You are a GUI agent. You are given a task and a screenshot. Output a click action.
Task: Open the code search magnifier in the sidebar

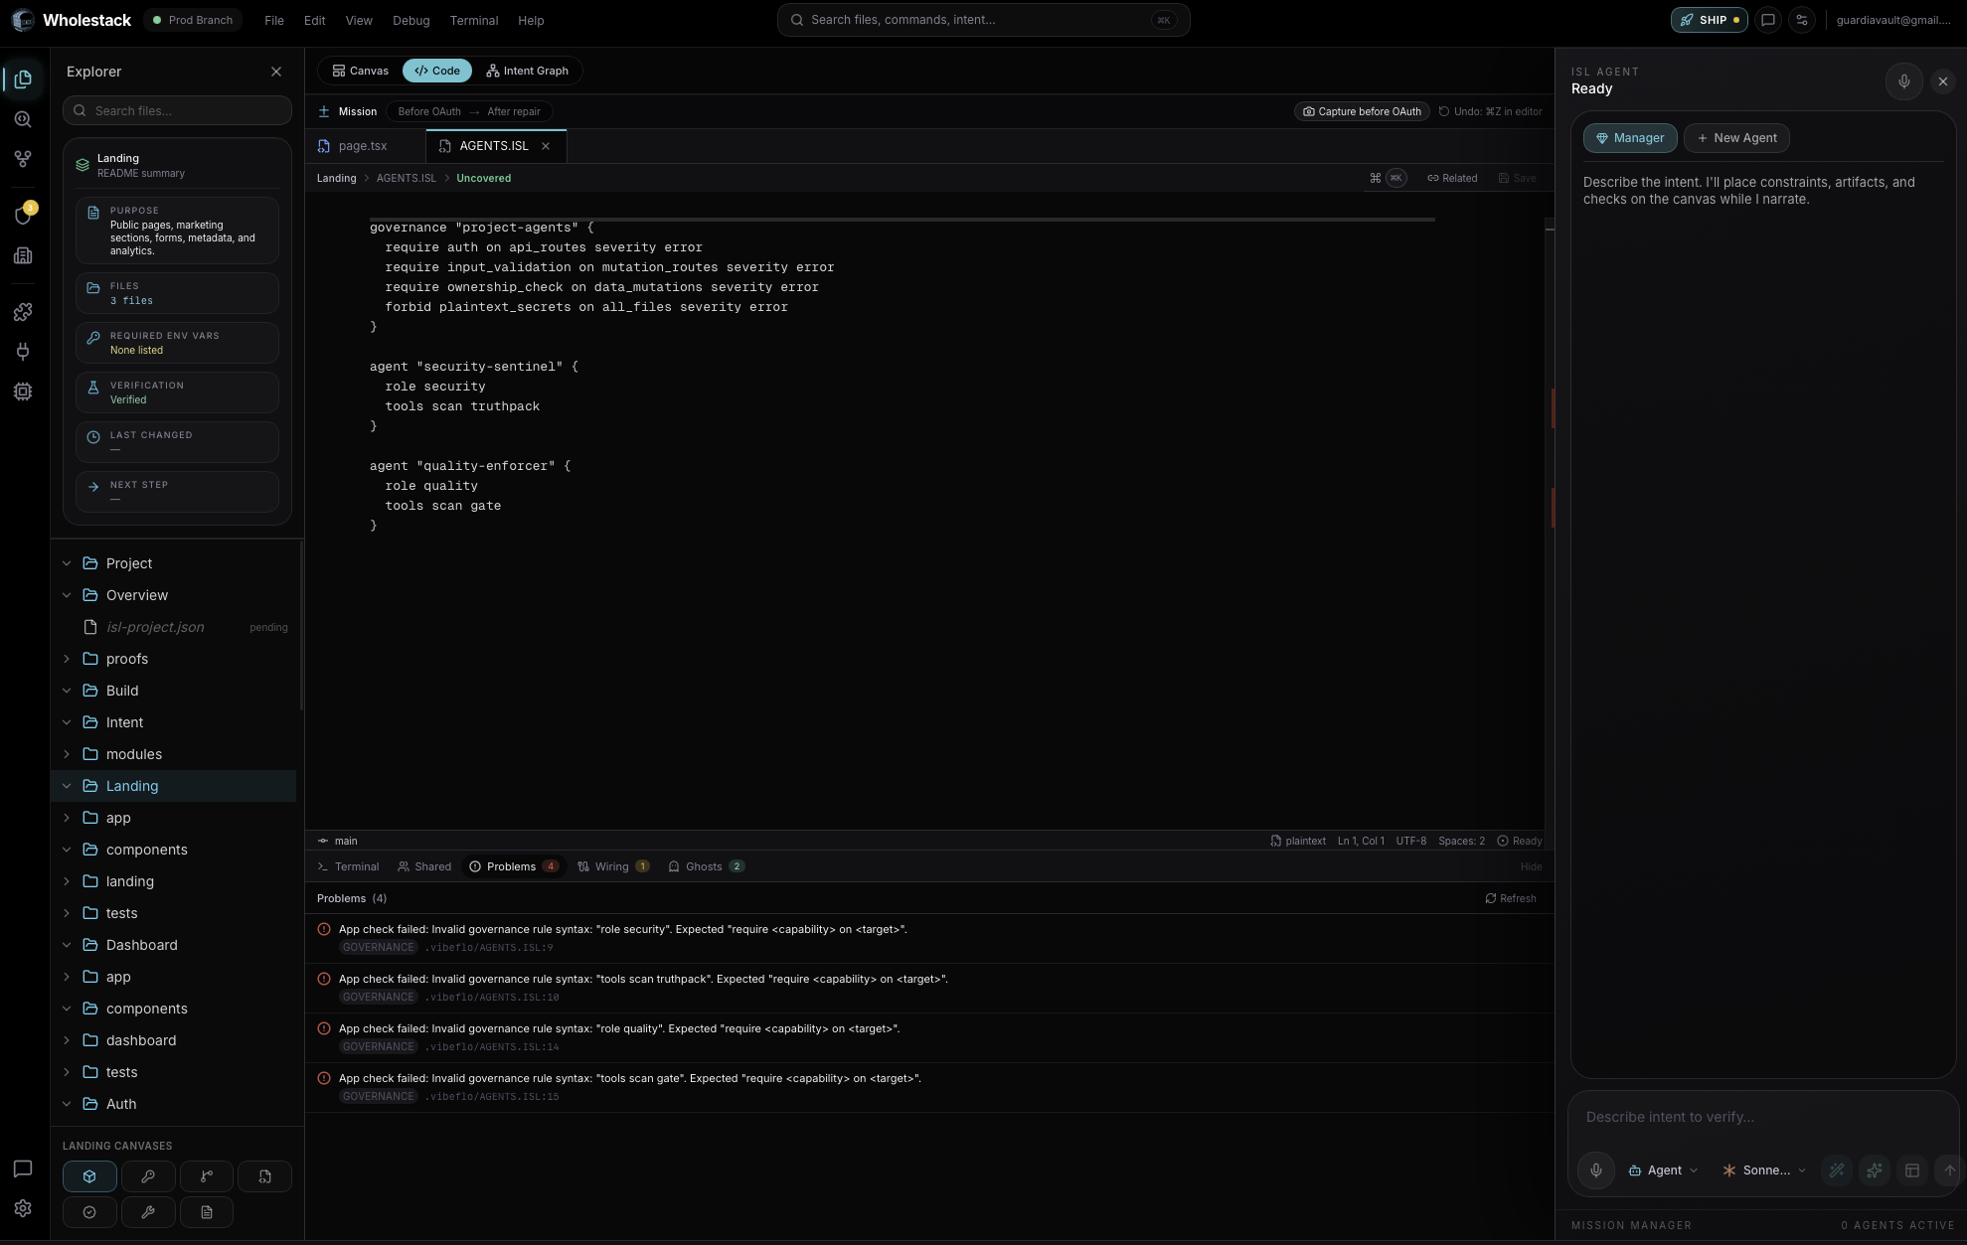23,119
